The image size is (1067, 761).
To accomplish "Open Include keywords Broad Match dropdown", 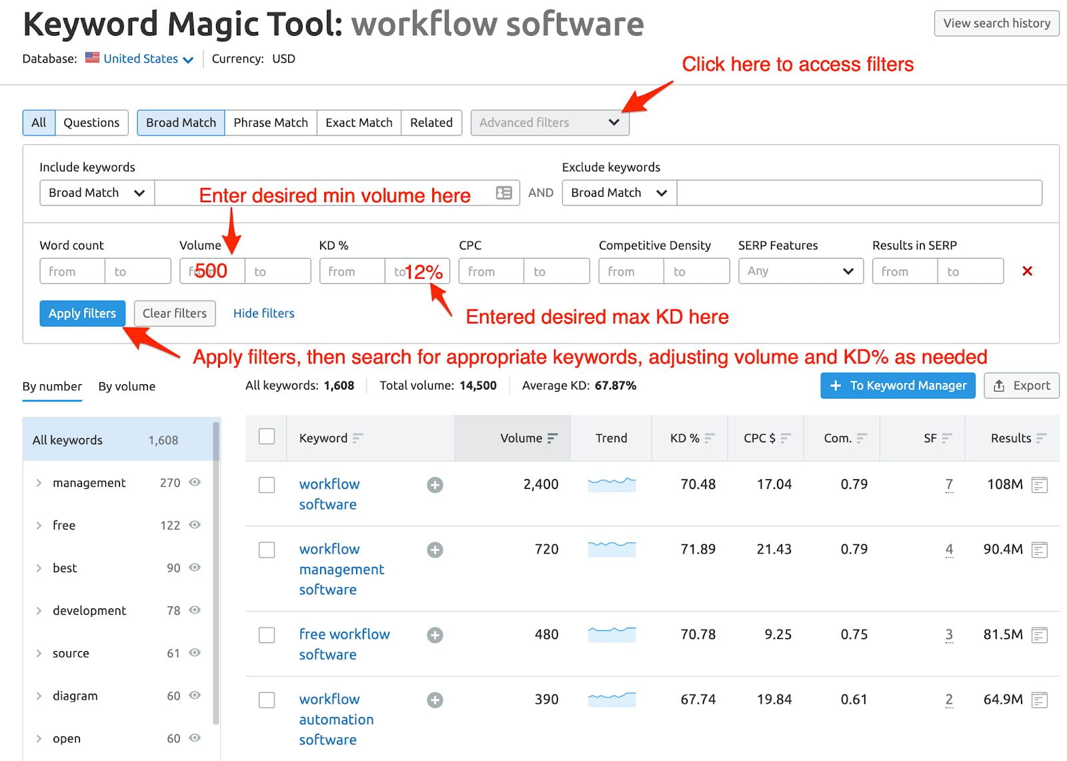I will pyautogui.click(x=97, y=193).
